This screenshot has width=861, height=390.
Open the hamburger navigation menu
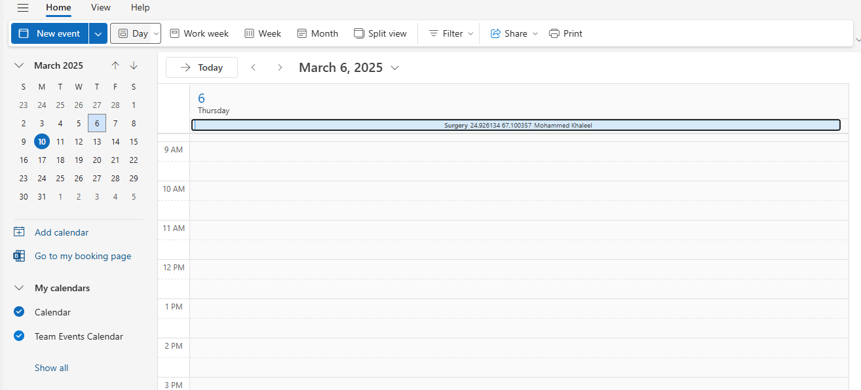(x=23, y=8)
